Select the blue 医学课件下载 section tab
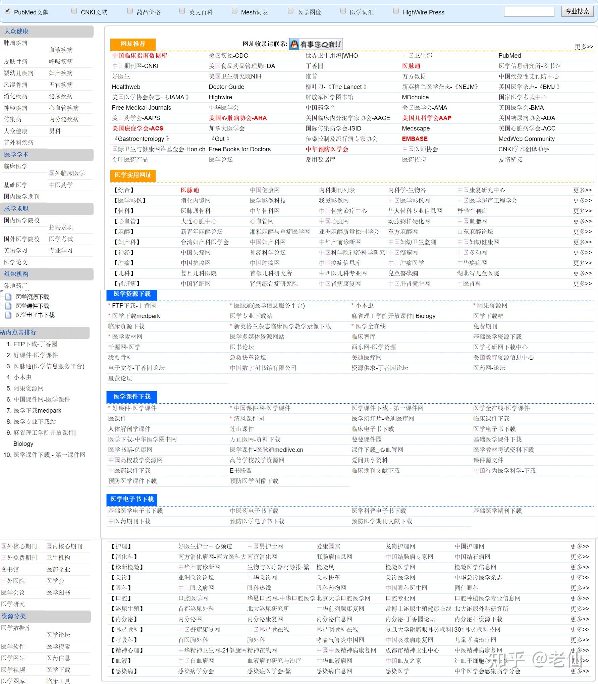Screen dimensions: 598x684 pos(132,397)
